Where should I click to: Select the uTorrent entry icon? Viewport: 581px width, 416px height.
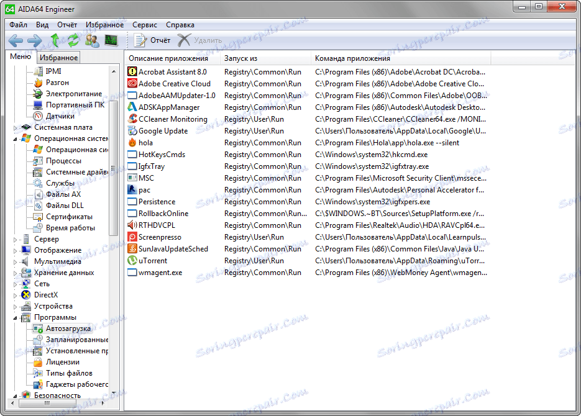(x=132, y=261)
